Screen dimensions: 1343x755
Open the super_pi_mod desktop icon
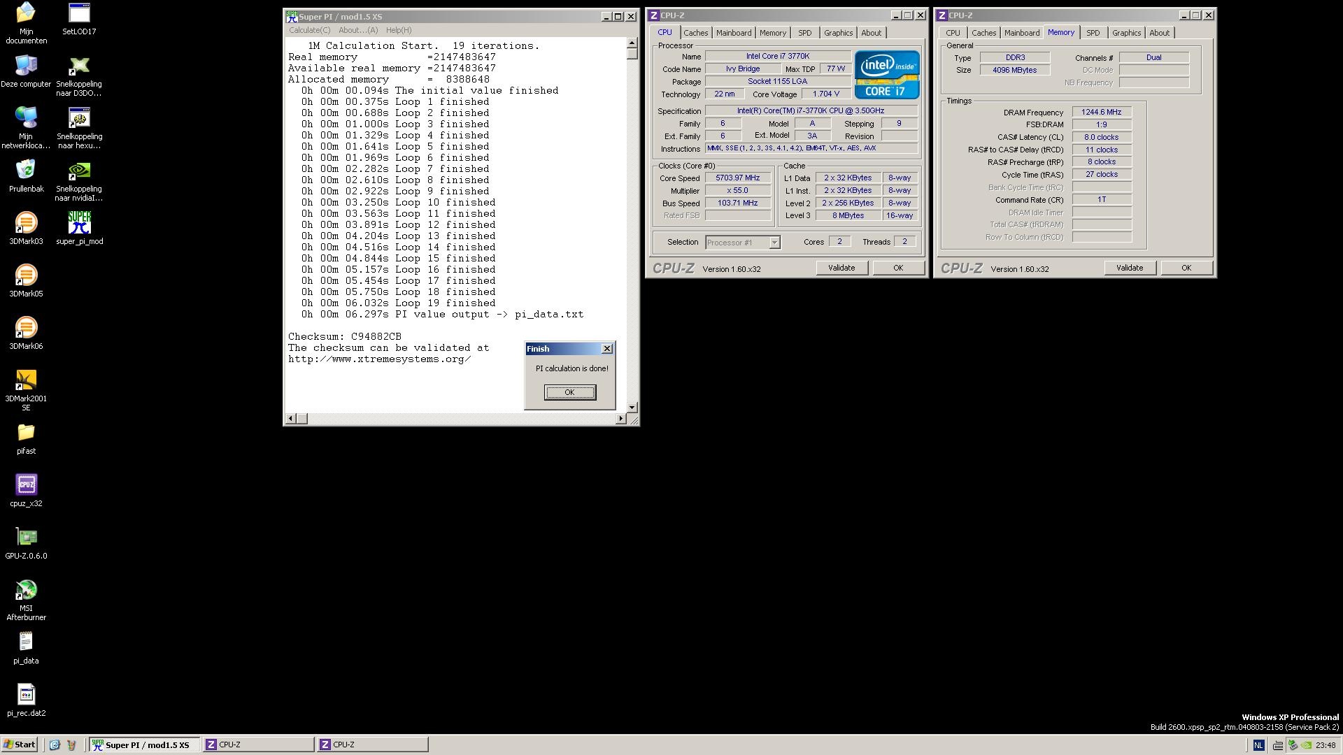(79, 224)
